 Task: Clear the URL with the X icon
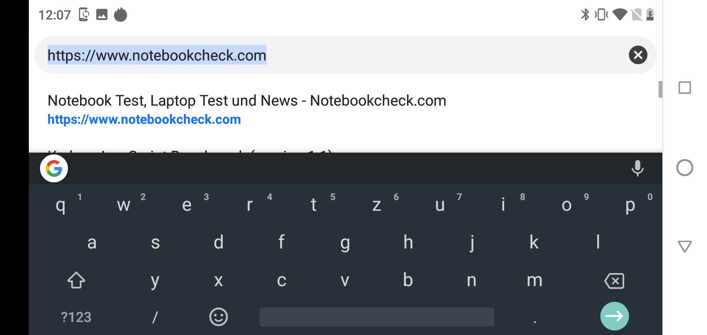638,55
